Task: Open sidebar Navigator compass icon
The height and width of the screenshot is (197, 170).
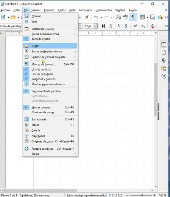Action: 164,76
